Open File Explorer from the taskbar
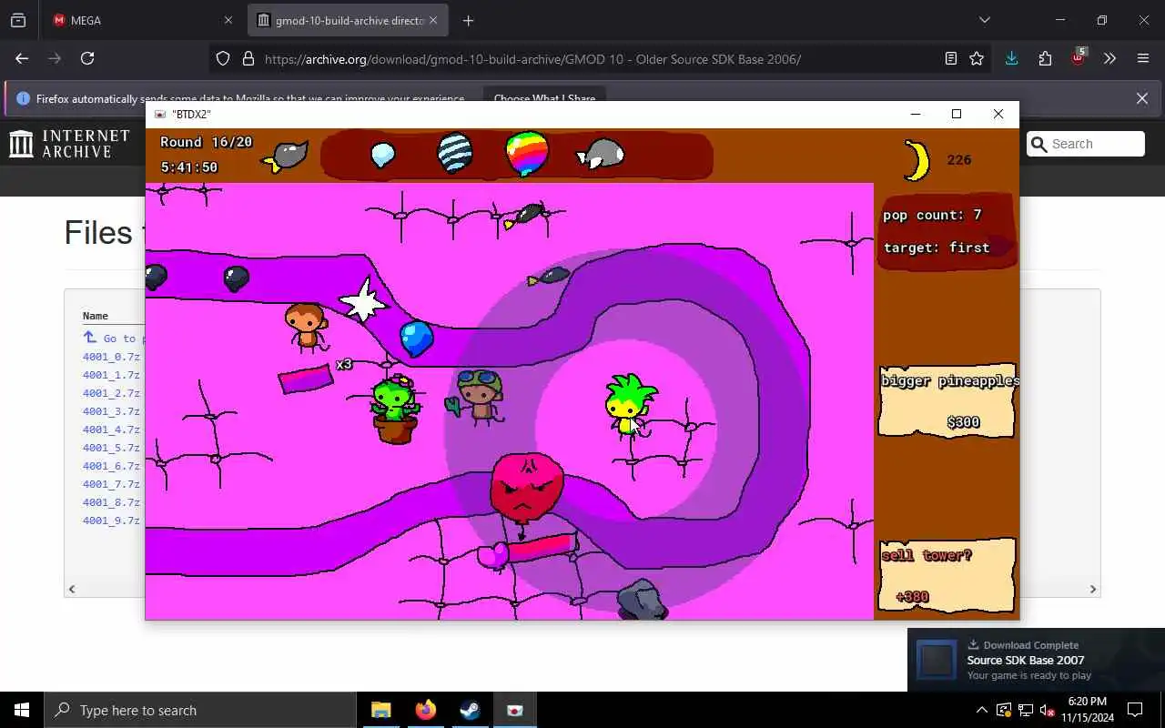 [381, 710]
